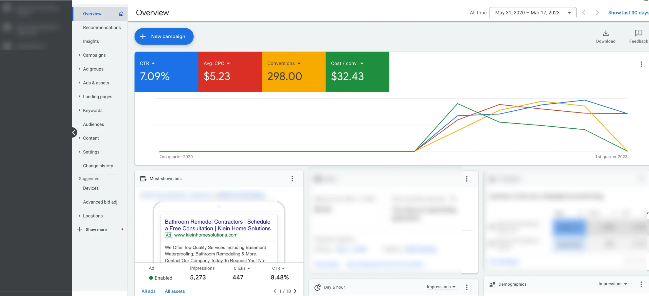Screen dimensions: 649x296
Task: Open blurred middle card three-dot menu
Action: [x=467, y=179]
